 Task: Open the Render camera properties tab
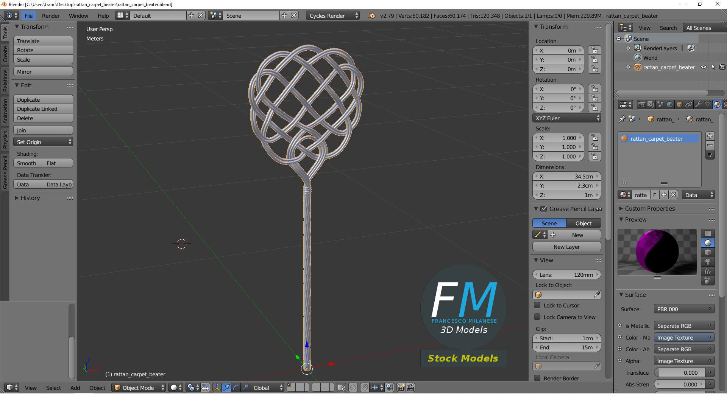(641, 105)
